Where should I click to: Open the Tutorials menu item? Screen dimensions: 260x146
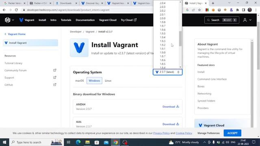(66, 20)
